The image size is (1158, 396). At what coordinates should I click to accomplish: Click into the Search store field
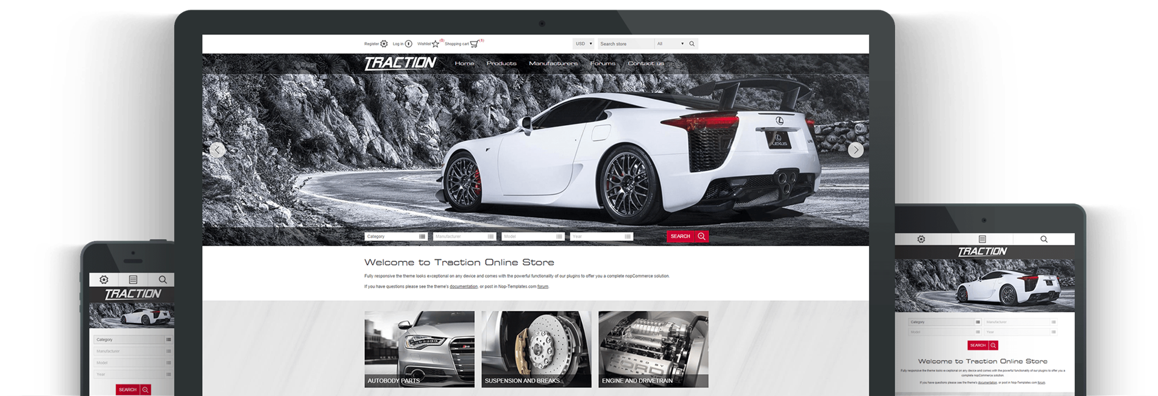coord(625,44)
